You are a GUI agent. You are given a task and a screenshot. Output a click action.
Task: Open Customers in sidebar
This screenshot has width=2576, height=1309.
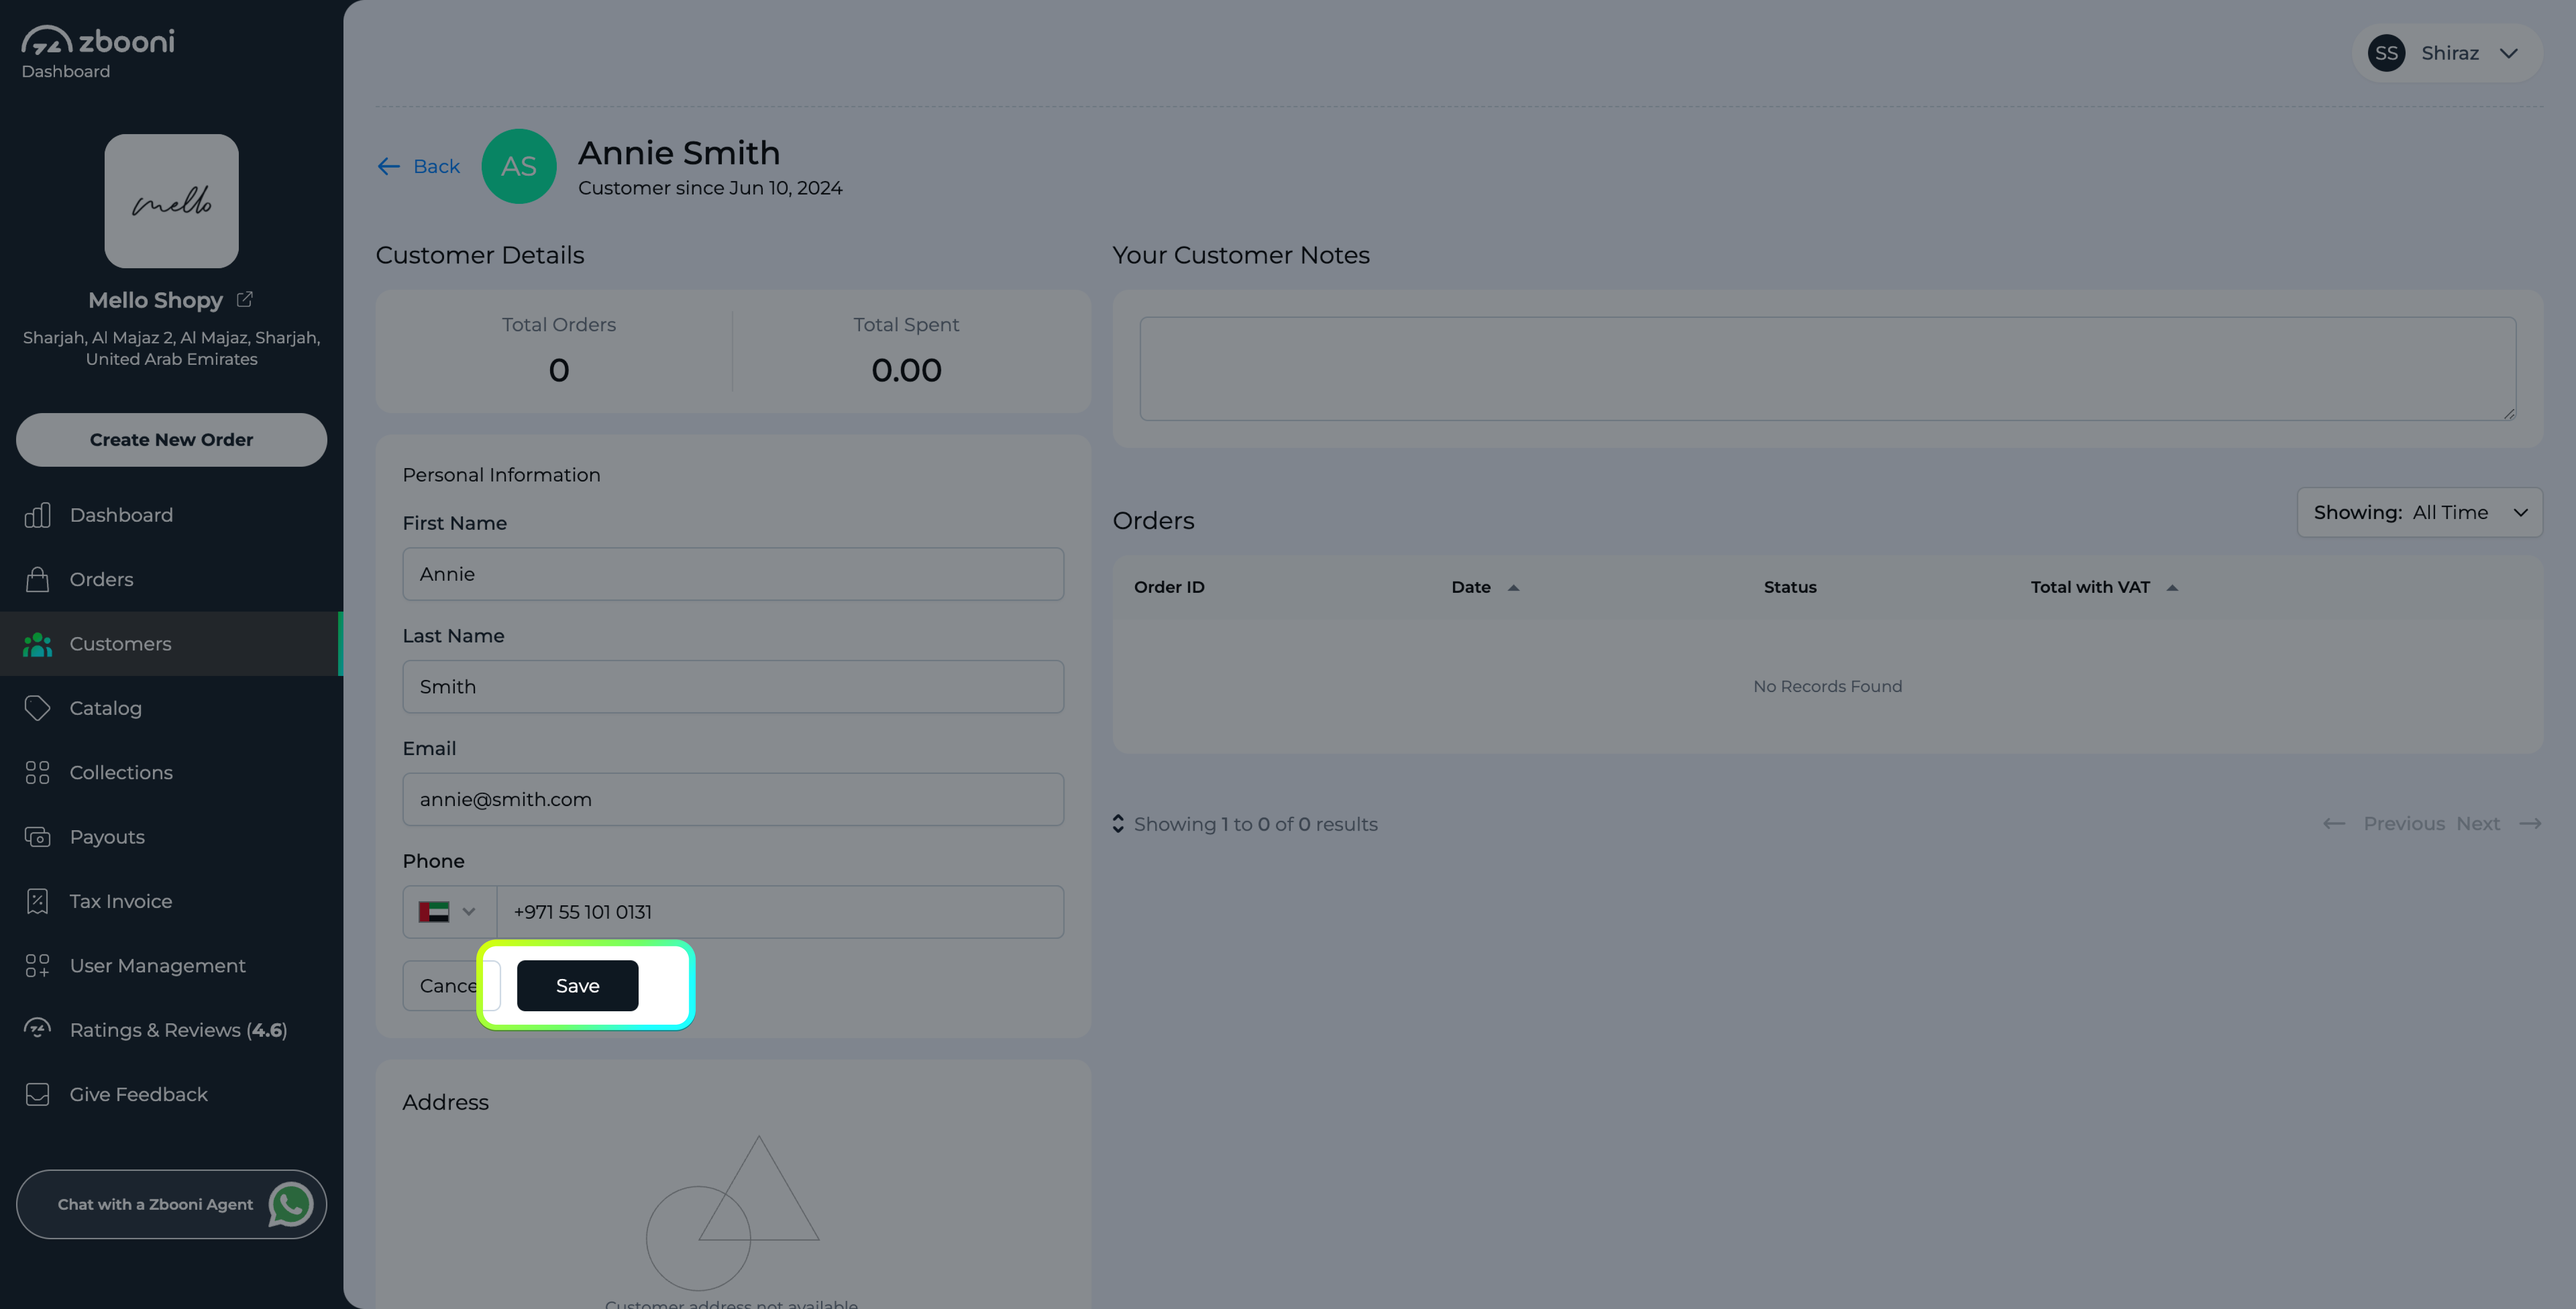tap(171, 644)
